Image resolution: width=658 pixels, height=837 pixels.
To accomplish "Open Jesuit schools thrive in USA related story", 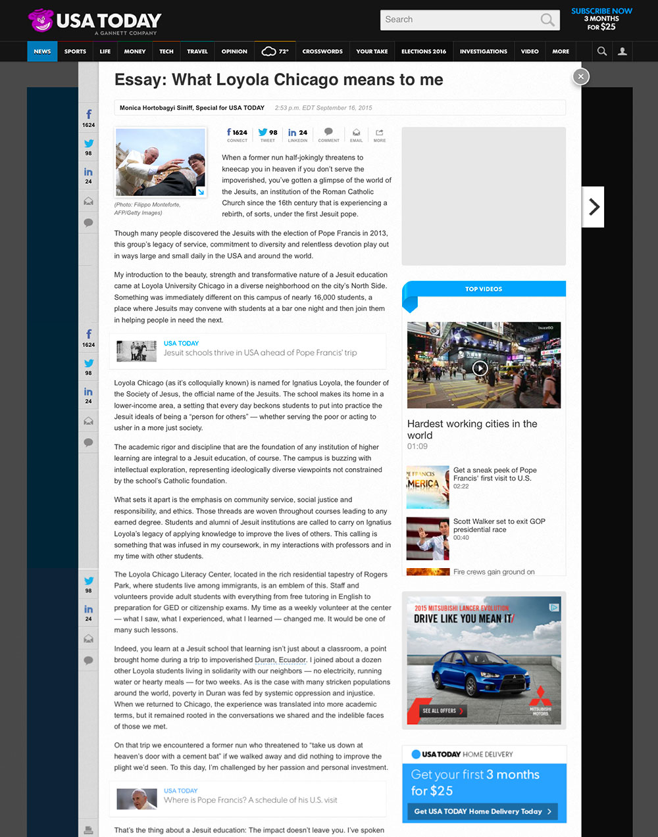I will pos(261,353).
